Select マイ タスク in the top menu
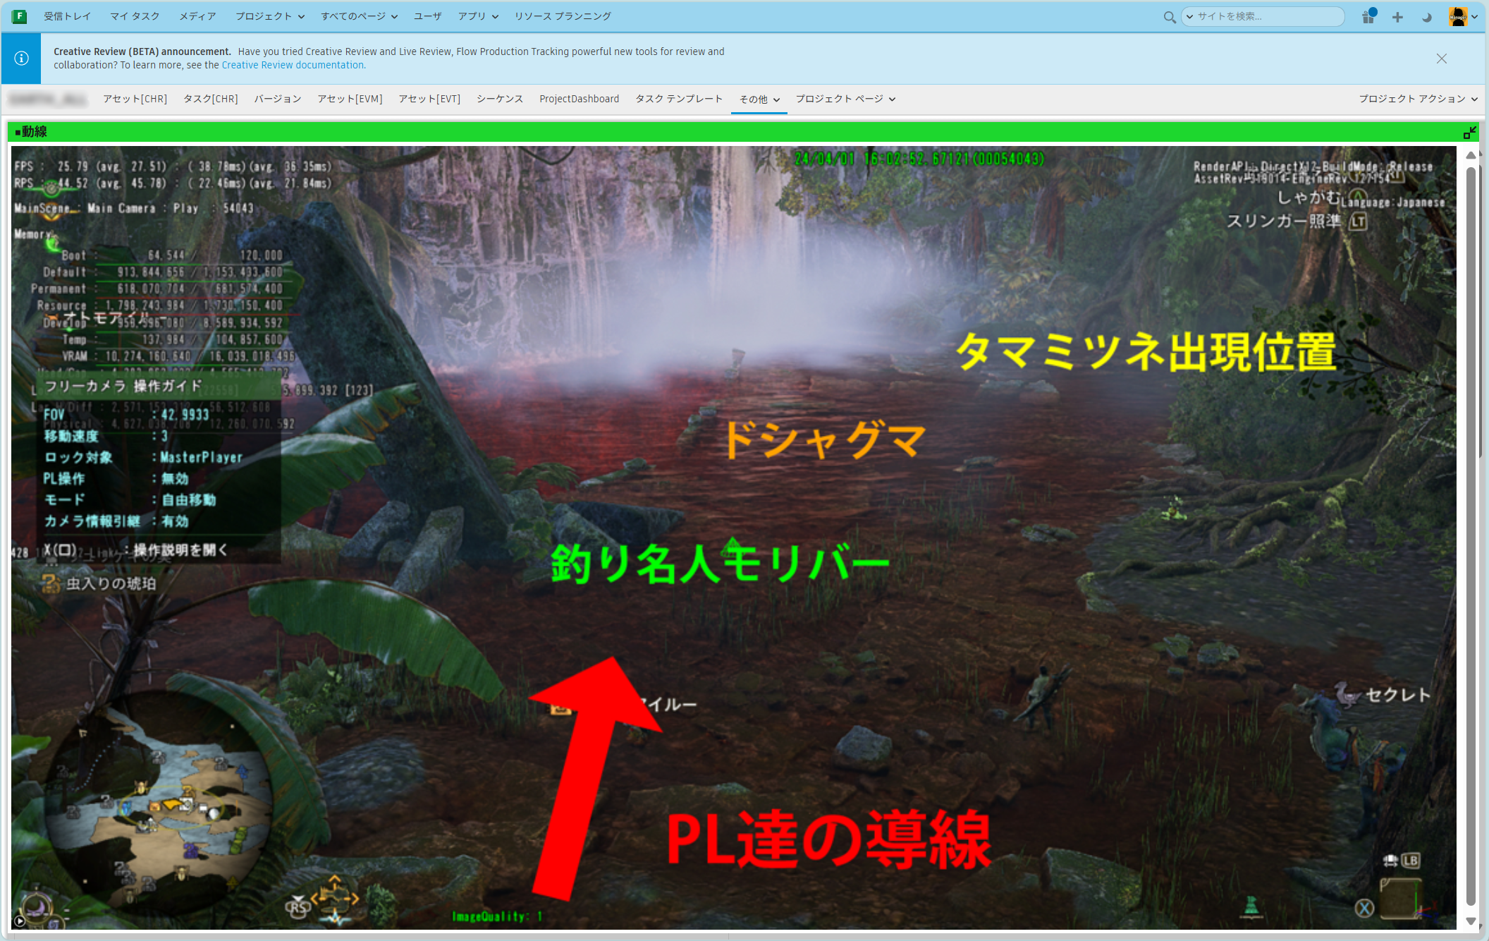This screenshot has width=1489, height=941. coord(134,16)
